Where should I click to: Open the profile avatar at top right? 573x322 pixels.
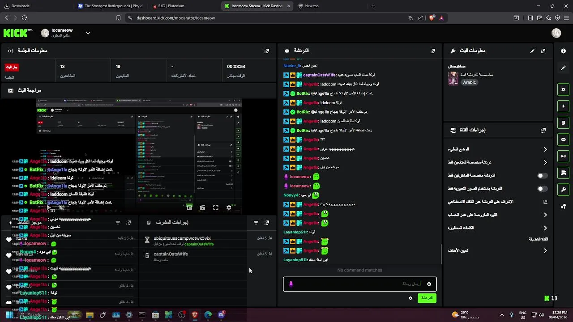556,33
